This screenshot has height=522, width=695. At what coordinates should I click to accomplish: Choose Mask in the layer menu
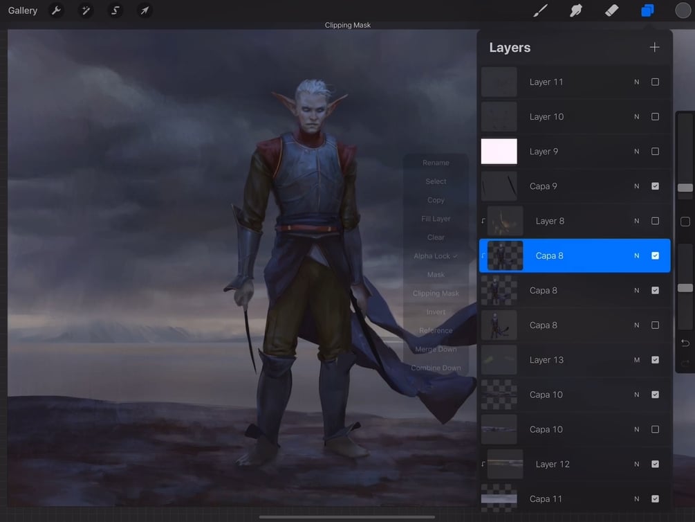point(436,275)
